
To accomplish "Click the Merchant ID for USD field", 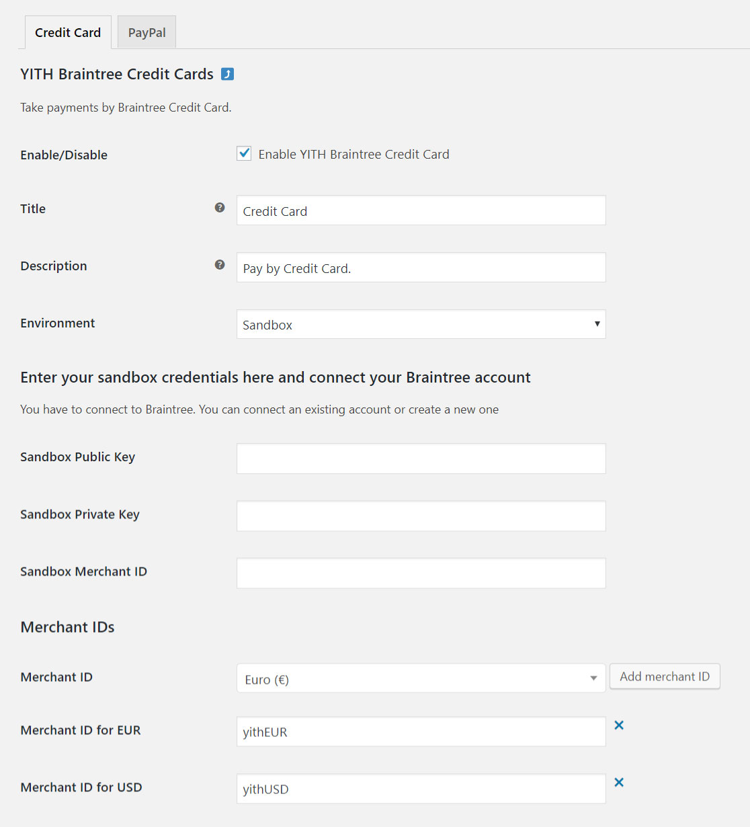I will (x=421, y=789).
